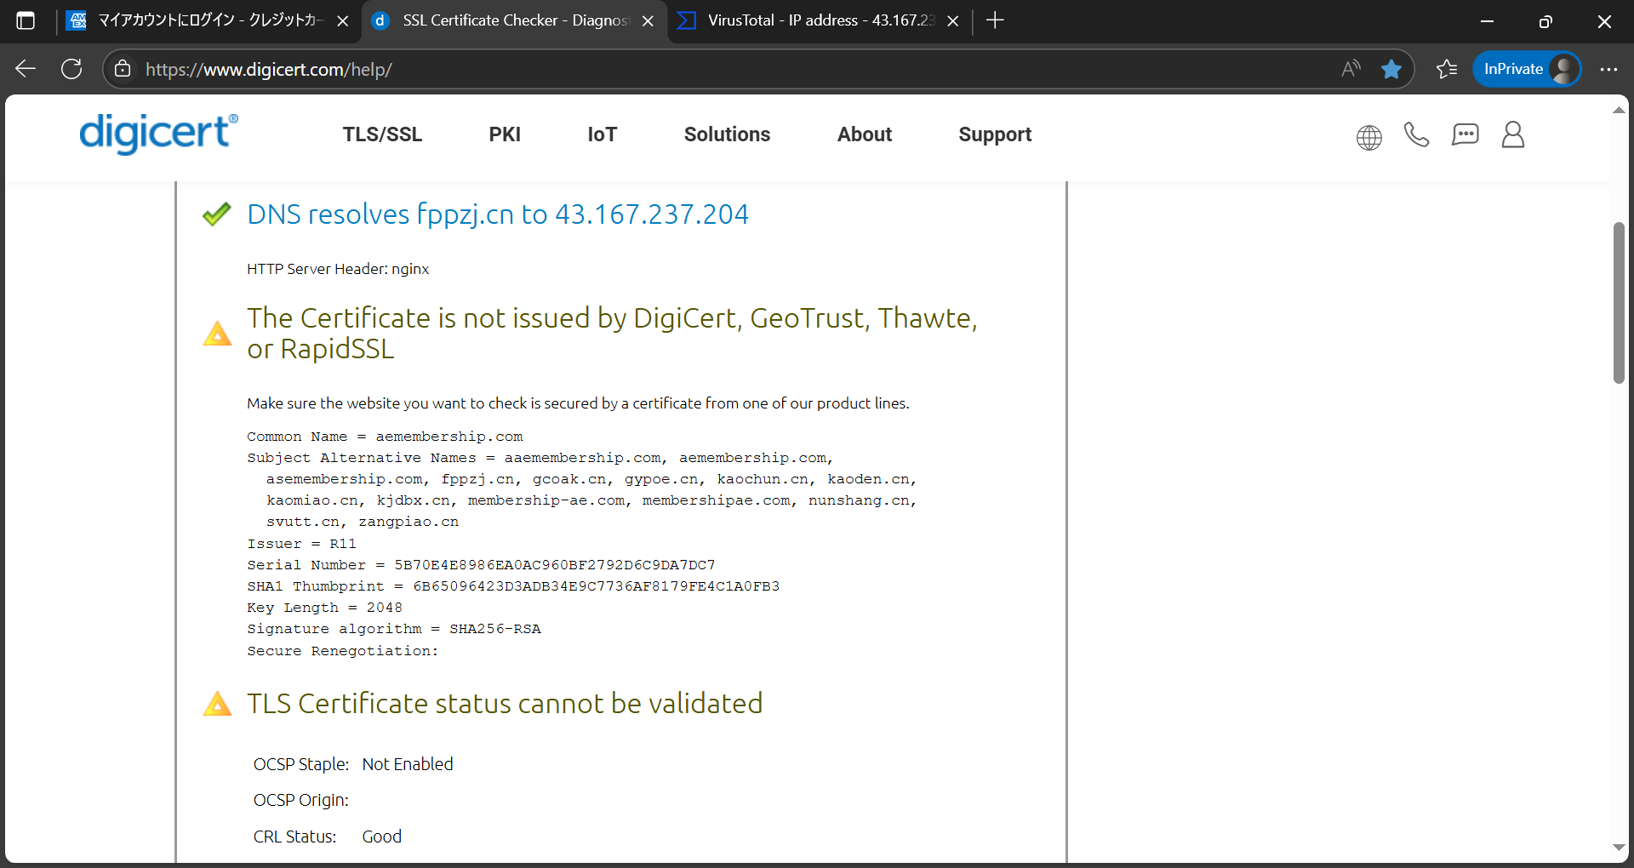The width and height of the screenshot is (1634, 868).
Task: Click the globe language selector icon
Action: coord(1368,137)
